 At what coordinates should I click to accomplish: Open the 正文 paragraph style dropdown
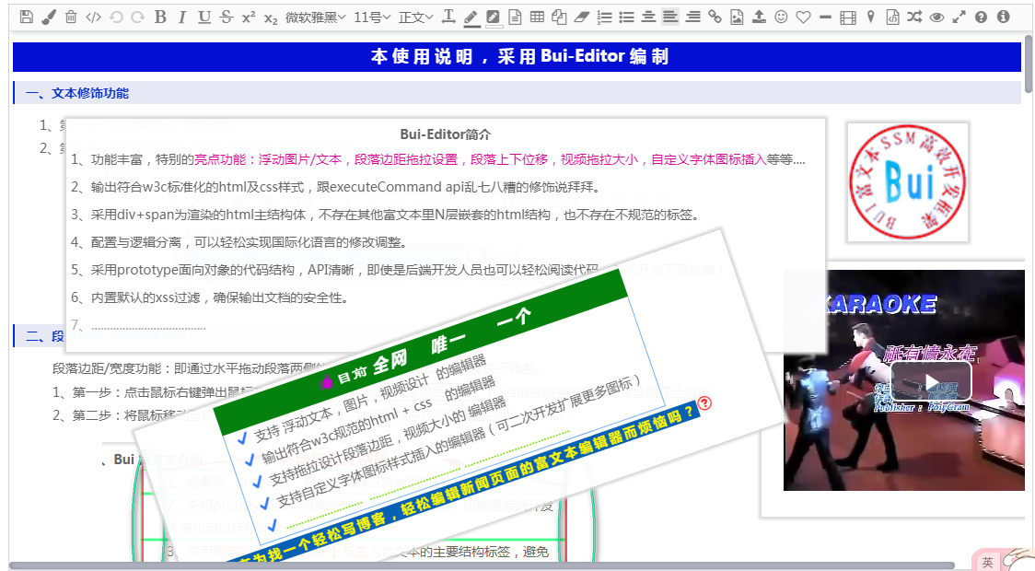point(416,17)
